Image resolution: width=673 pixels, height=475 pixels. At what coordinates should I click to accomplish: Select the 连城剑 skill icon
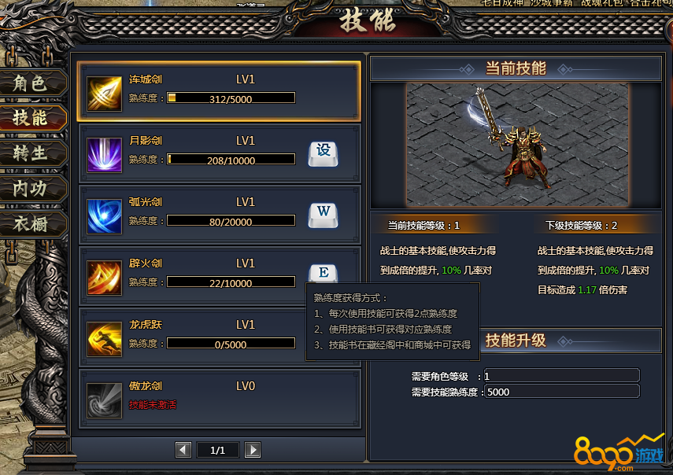(x=105, y=94)
